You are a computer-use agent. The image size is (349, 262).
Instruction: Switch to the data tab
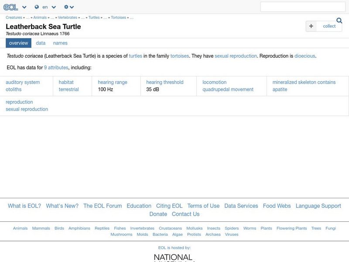pos(41,43)
